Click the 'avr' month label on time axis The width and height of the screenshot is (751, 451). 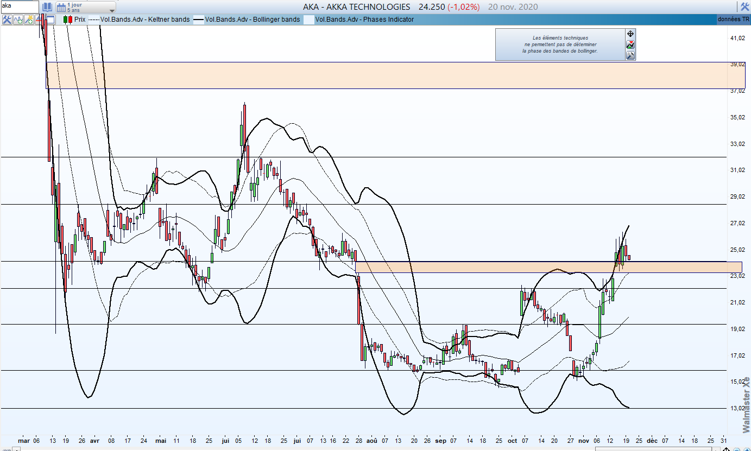[x=94, y=441]
